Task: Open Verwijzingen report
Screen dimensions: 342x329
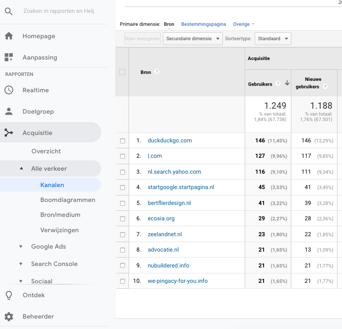Action: pyautogui.click(x=60, y=230)
